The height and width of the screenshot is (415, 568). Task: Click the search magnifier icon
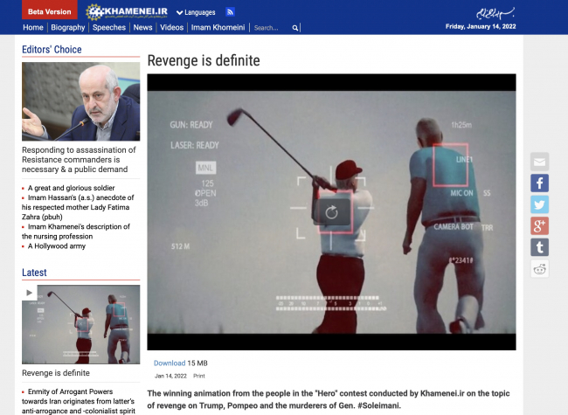pyautogui.click(x=295, y=28)
